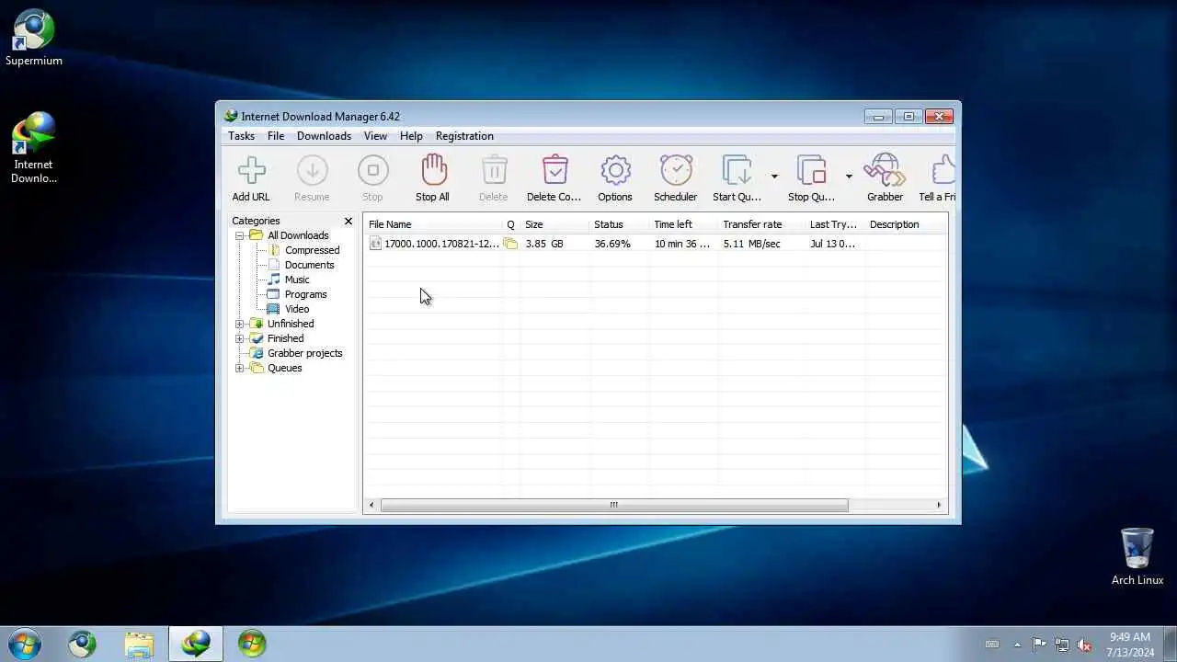Expand the Finished tree node
The image size is (1177, 662).
(x=240, y=338)
